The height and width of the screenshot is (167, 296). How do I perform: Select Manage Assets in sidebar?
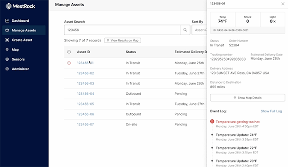point(24,31)
